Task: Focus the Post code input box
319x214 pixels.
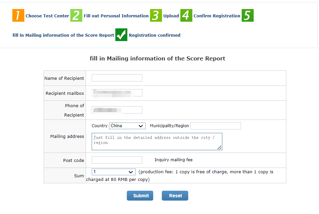Action: tap(117, 160)
